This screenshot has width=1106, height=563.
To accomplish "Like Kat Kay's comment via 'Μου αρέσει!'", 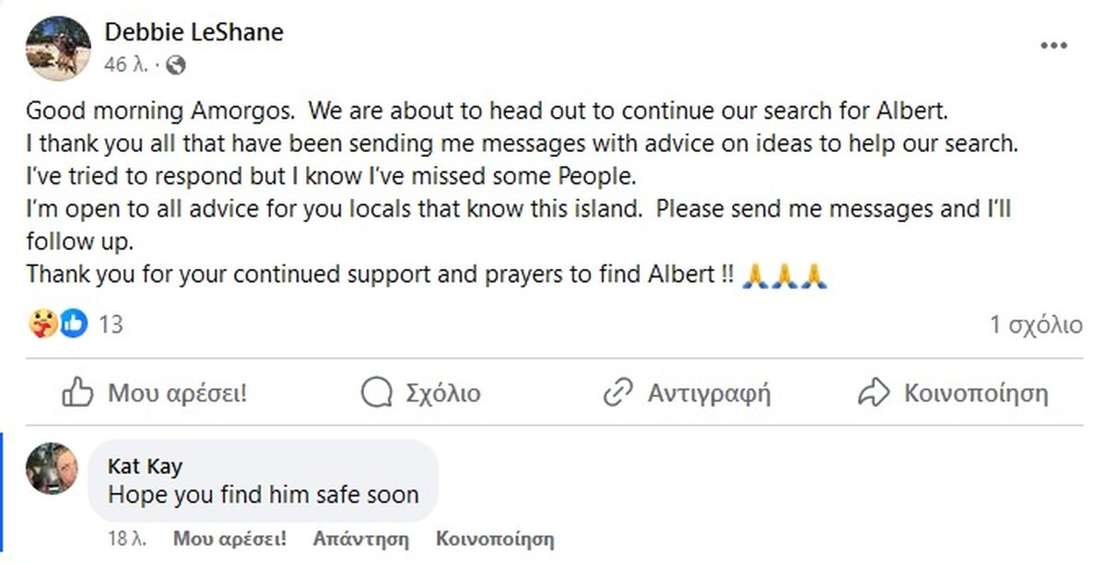I will pyautogui.click(x=229, y=538).
